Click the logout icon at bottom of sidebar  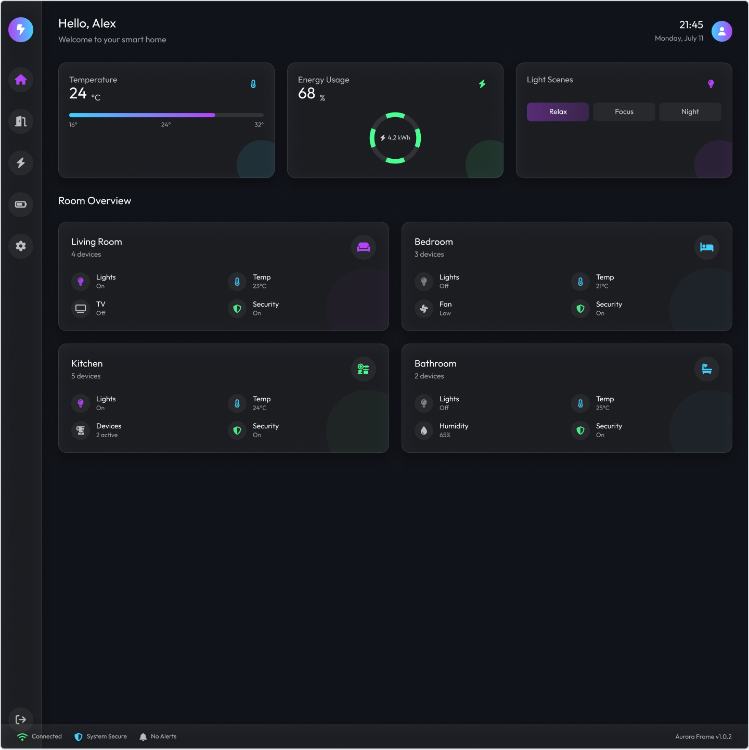pyautogui.click(x=21, y=719)
